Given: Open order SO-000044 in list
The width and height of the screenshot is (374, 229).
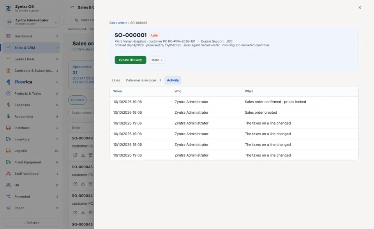Looking at the screenshot, I should click(x=82, y=196).
